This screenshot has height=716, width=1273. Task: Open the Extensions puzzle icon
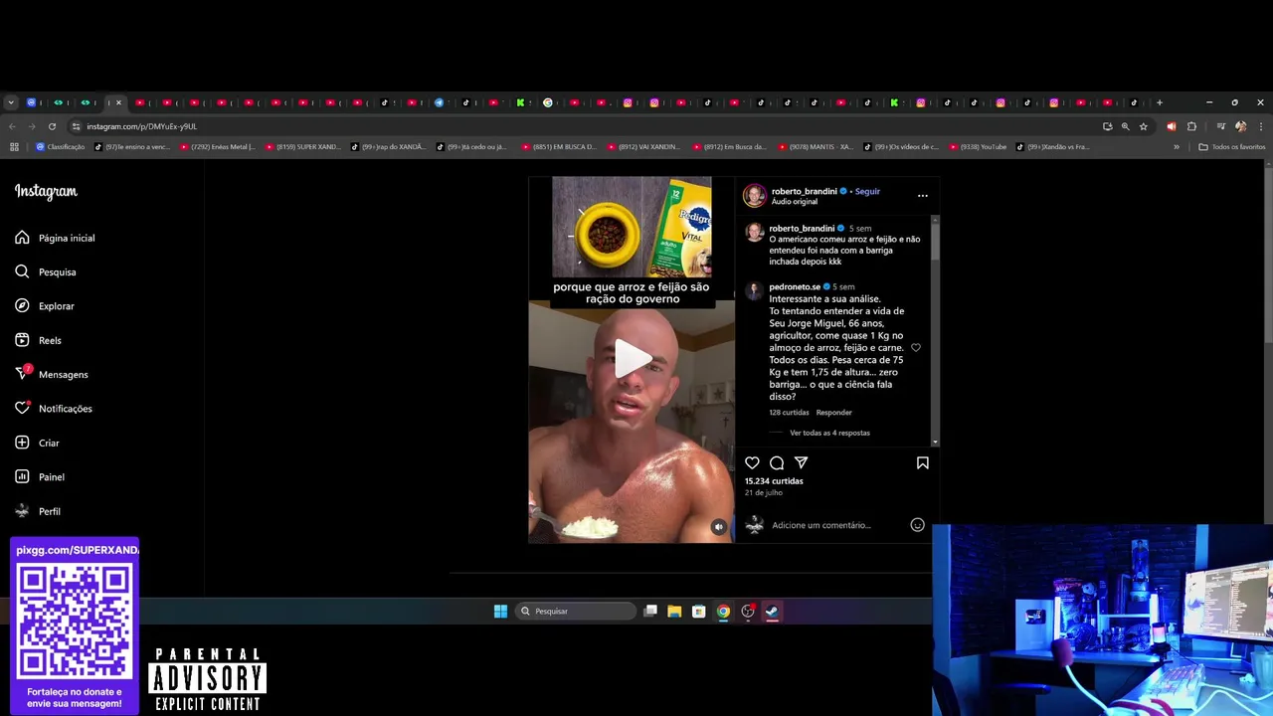(x=1191, y=126)
